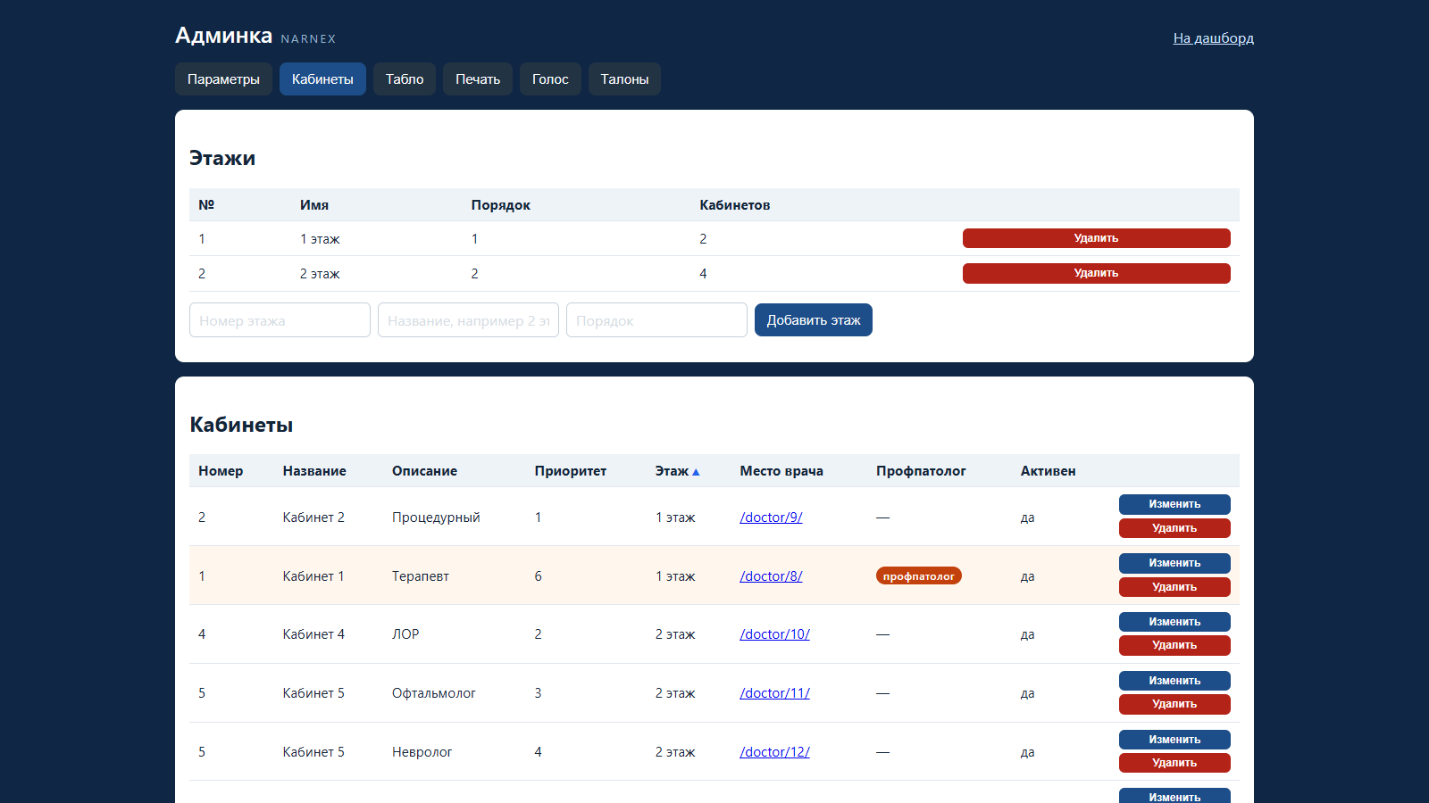Switch to the Кабинеты tab
The height and width of the screenshot is (803, 1429).
point(322,79)
